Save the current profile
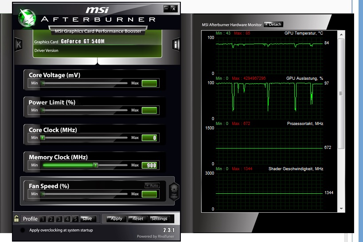The width and height of the screenshot is (363, 242). 87,219
